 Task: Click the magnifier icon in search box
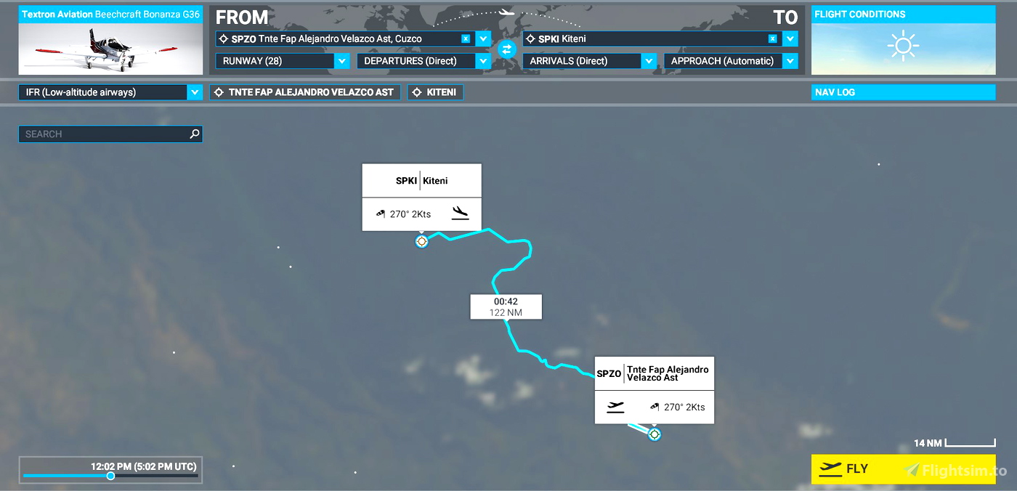194,134
